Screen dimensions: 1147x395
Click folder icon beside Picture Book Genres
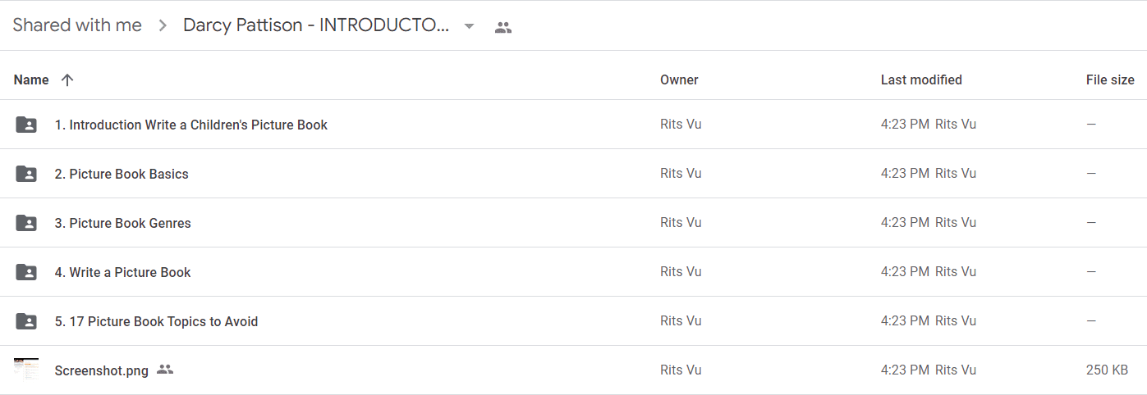pos(26,223)
